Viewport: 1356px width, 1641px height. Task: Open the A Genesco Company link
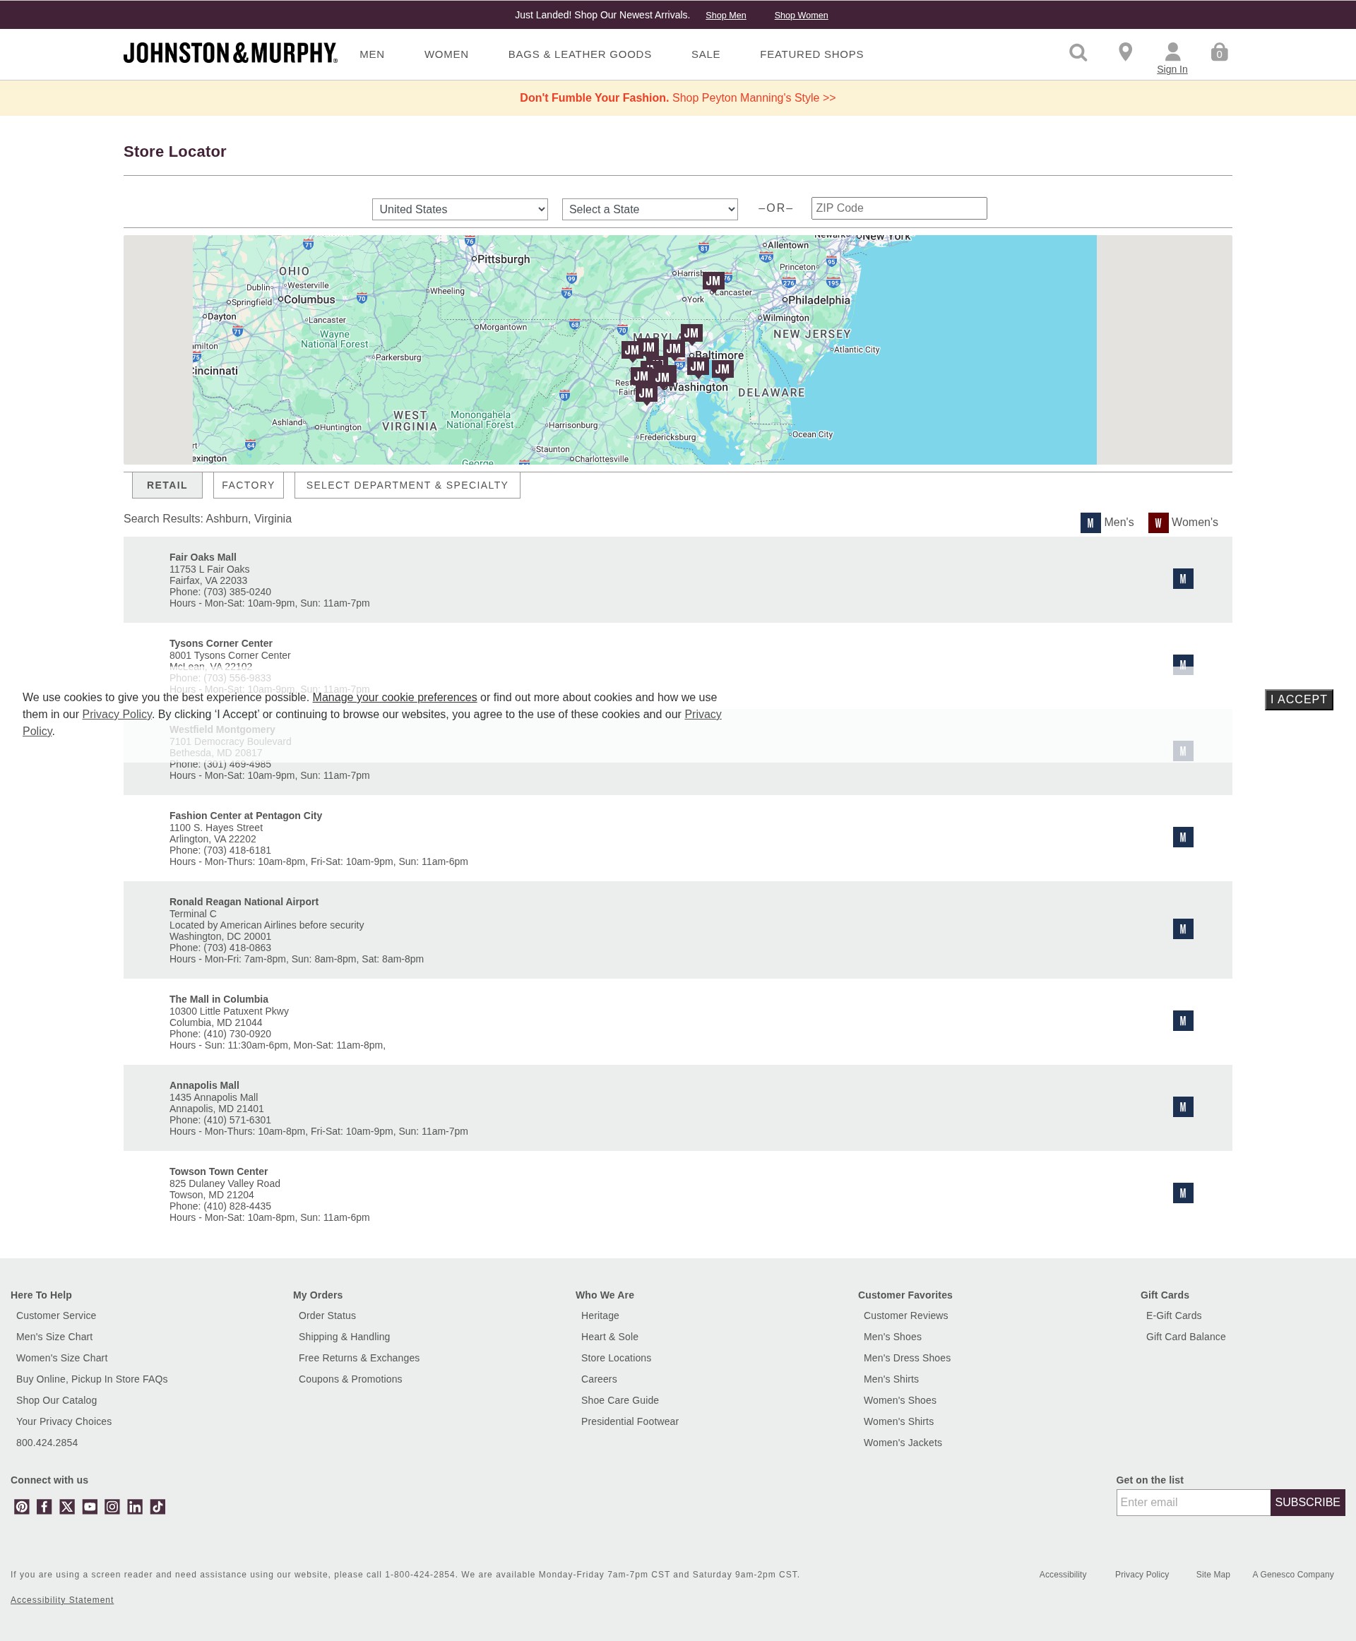coord(1292,1574)
